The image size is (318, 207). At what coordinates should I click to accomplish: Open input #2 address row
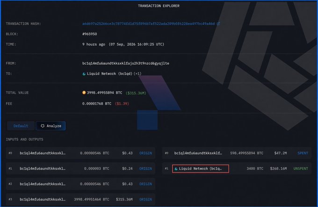click(x=43, y=184)
